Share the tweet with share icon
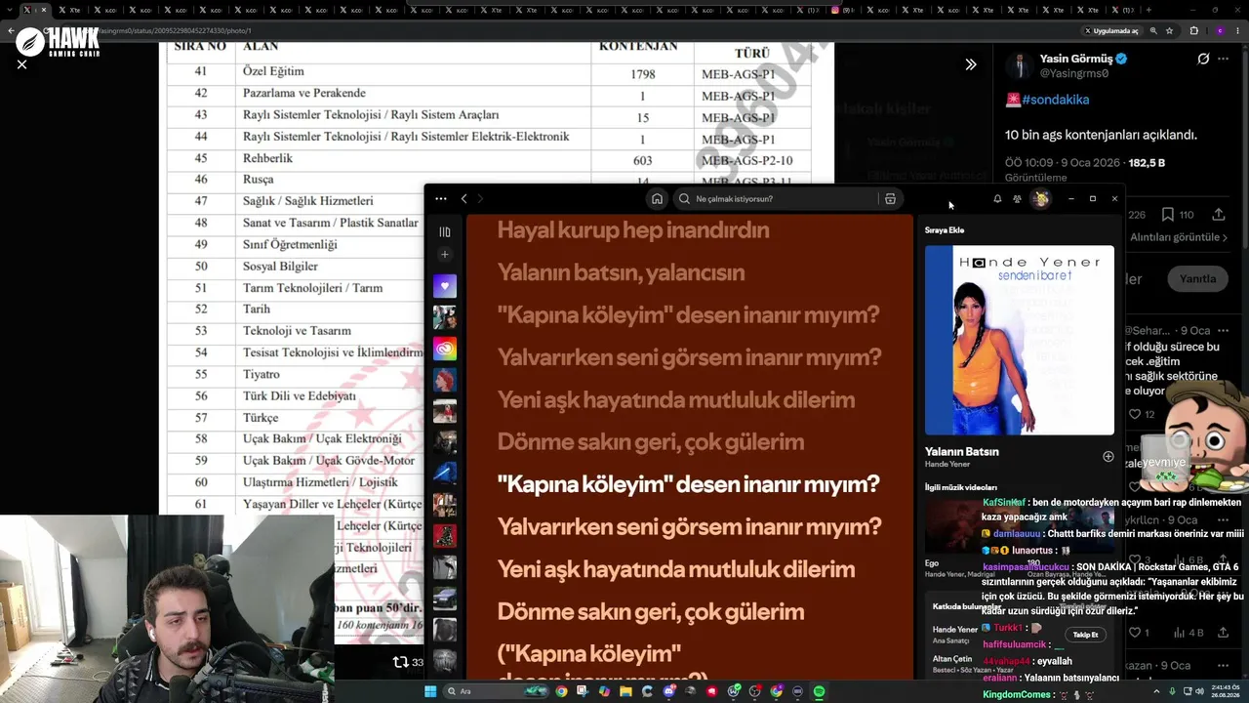The width and height of the screenshot is (1249, 703). [x=1219, y=215]
